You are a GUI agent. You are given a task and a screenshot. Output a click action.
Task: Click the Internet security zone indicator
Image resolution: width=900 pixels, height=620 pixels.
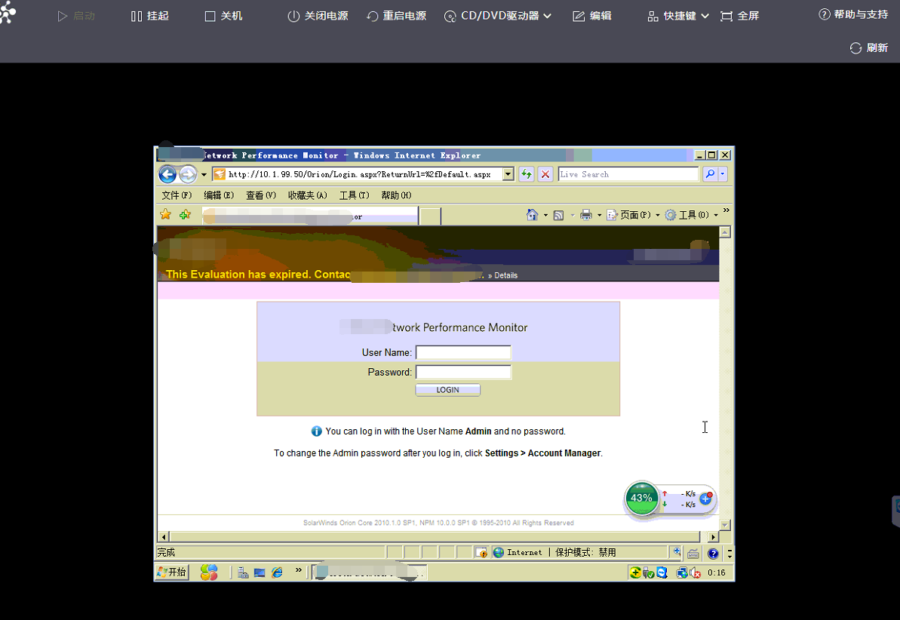coord(518,552)
